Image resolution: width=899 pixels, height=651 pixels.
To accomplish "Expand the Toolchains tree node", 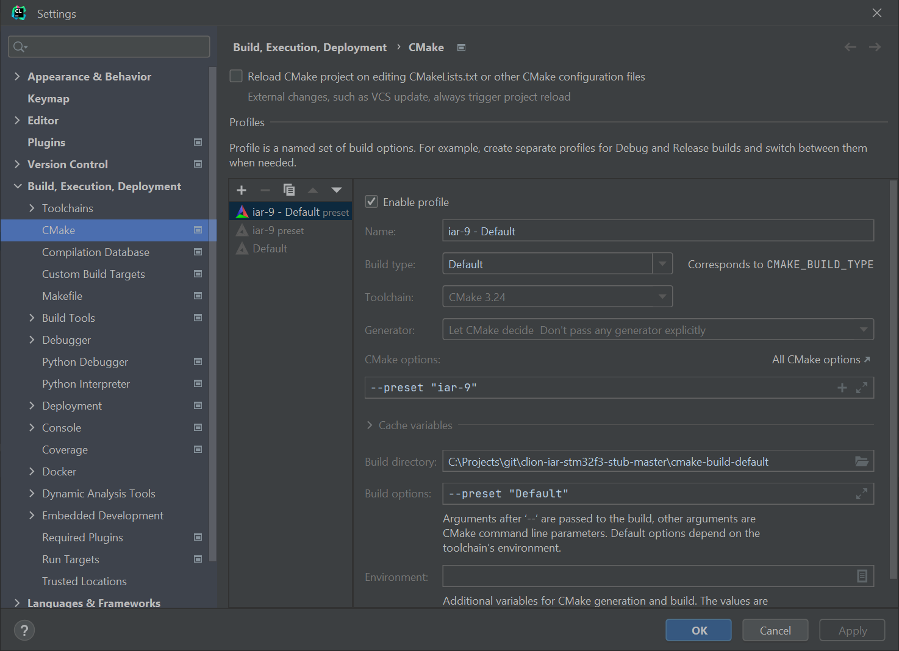I will point(32,208).
